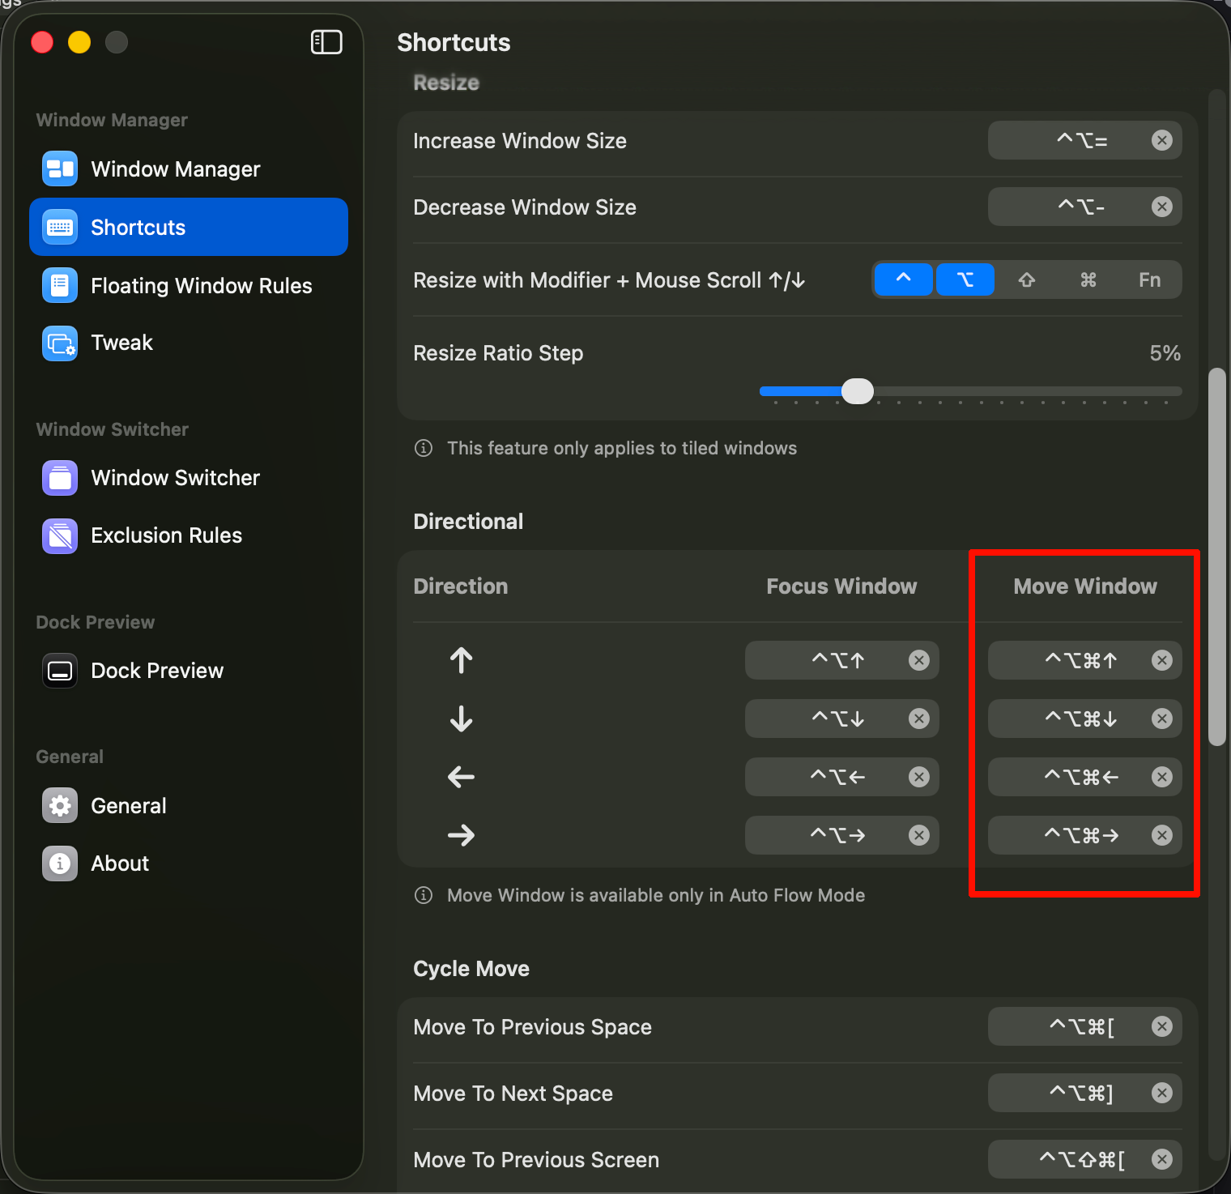This screenshot has height=1194, width=1231.
Task: Toggle Command modifier for mouse scroll resize
Action: tap(1088, 279)
